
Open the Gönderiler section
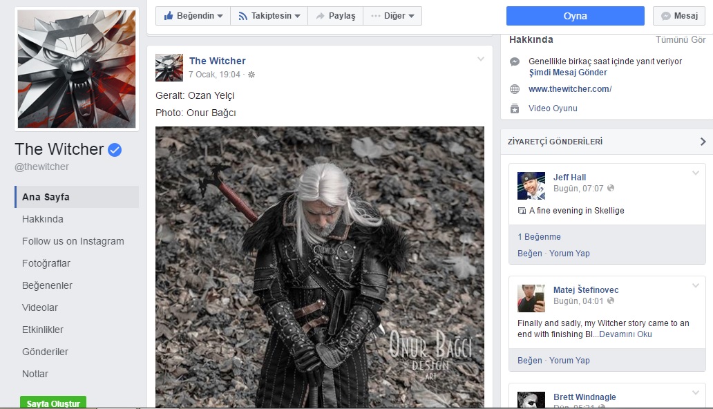[x=45, y=352]
